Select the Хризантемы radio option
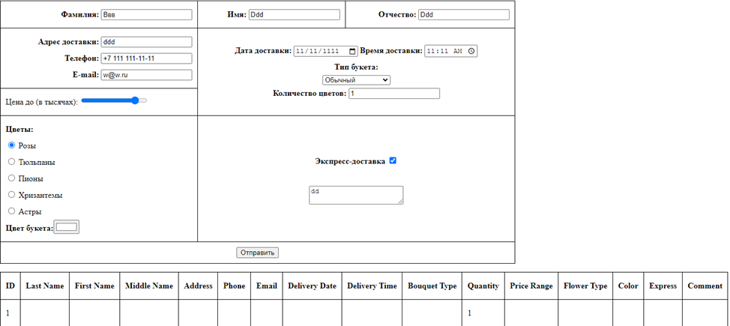The height and width of the screenshot is (326, 730). tap(12, 195)
